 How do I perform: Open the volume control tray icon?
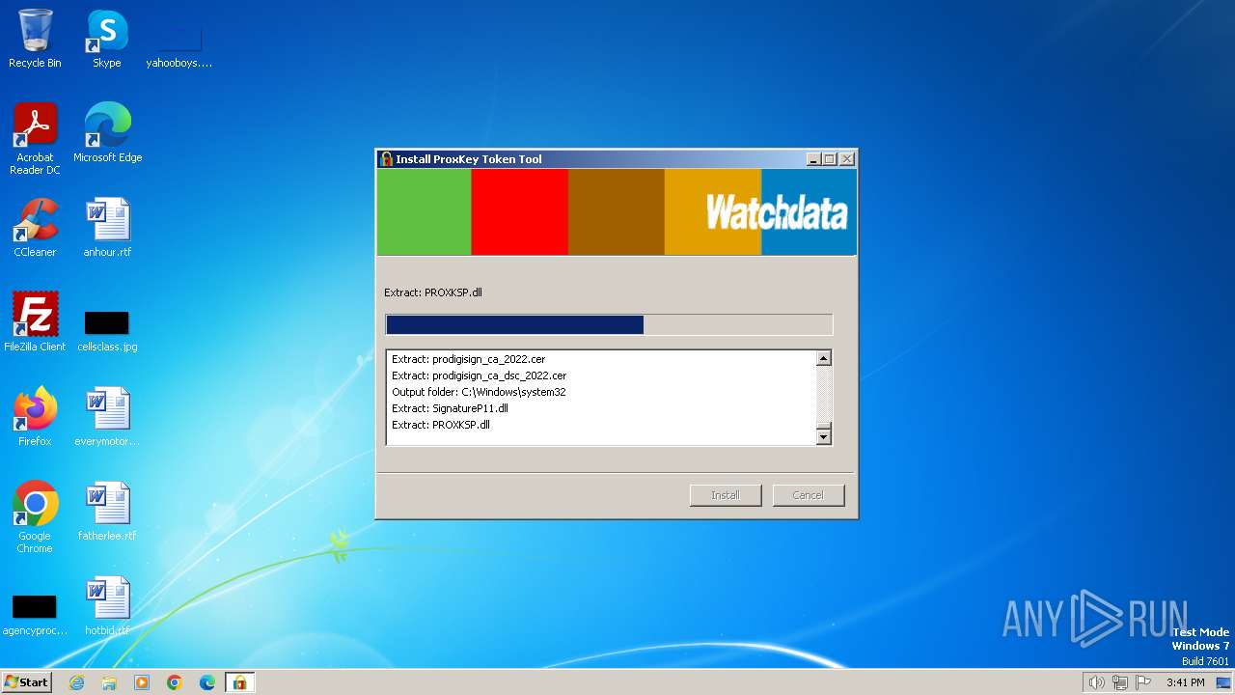[1096, 682]
